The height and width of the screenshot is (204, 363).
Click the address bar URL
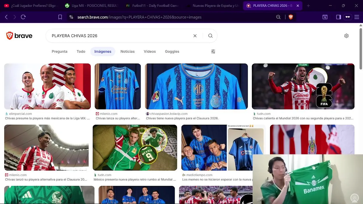point(139,17)
